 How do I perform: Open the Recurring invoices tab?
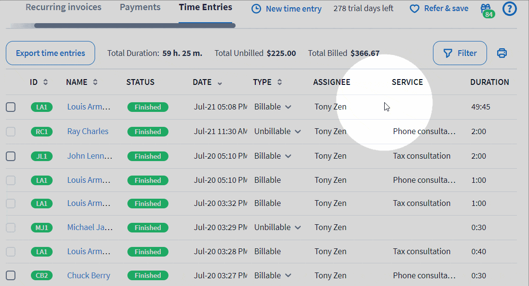[x=63, y=7]
